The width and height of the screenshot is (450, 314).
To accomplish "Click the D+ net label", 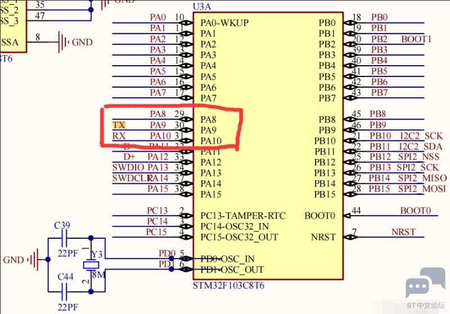I will click(129, 157).
